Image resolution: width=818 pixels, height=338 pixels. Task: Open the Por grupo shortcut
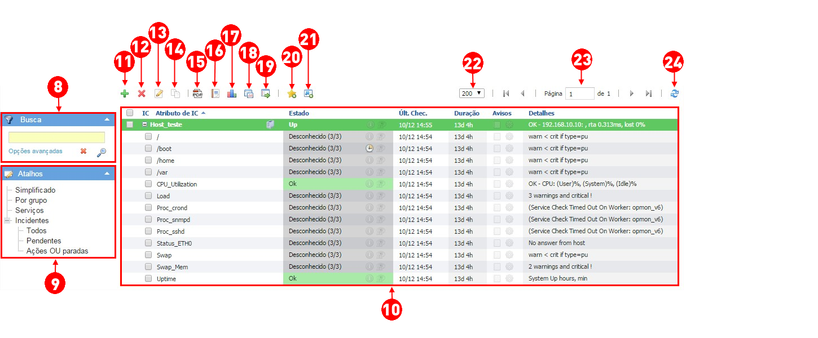click(31, 200)
